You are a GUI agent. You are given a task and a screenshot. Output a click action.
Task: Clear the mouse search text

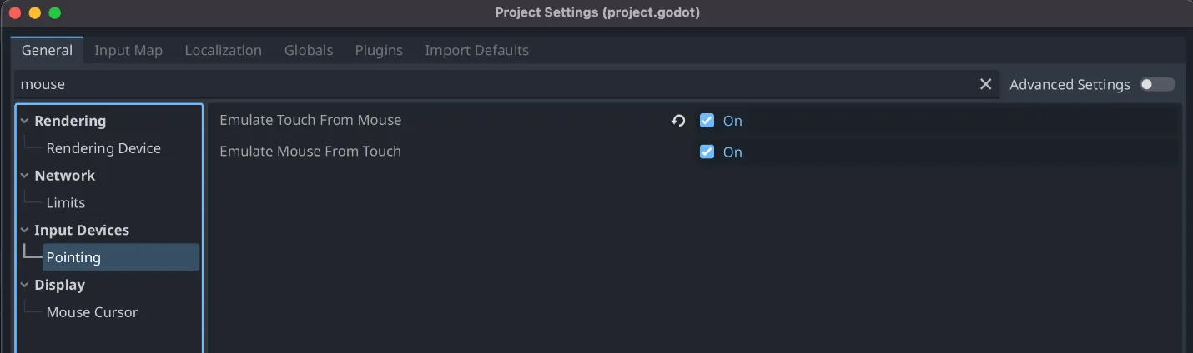coord(985,84)
